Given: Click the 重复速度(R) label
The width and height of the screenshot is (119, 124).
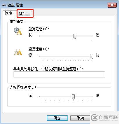Looking at the screenshot, I should pos(39,49).
